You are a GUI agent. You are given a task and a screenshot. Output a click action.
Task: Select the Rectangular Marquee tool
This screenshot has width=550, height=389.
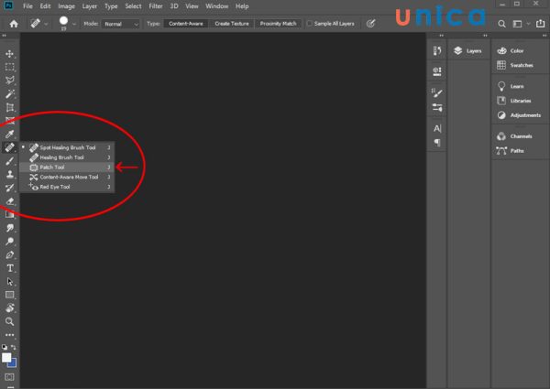pos(9,67)
